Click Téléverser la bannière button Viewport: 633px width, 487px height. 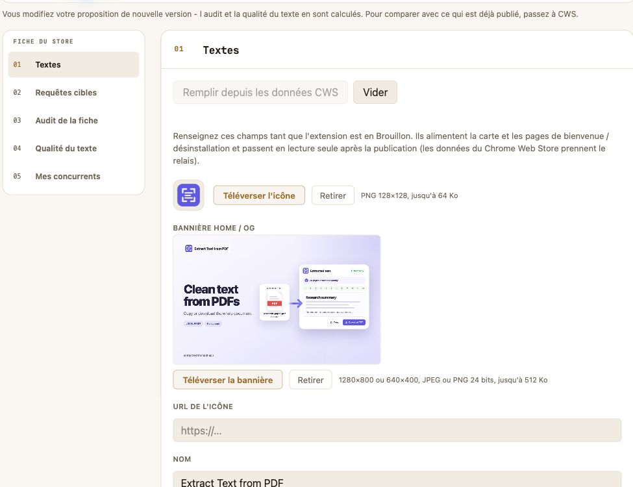(228, 380)
